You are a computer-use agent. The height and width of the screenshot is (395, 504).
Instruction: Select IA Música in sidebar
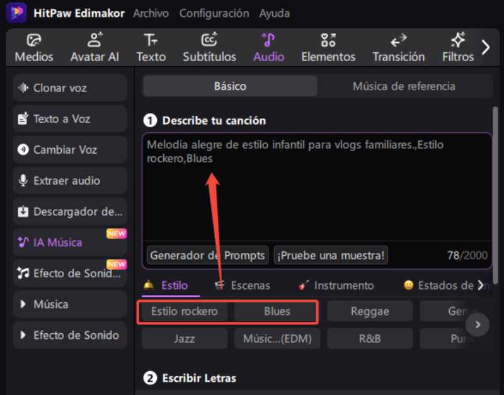(70, 243)
